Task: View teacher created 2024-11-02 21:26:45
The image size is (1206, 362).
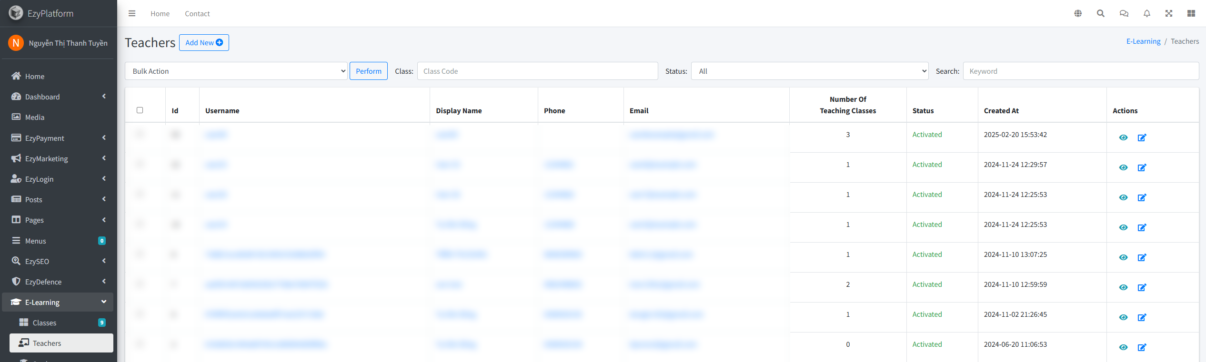Action: coord(1123,317)
